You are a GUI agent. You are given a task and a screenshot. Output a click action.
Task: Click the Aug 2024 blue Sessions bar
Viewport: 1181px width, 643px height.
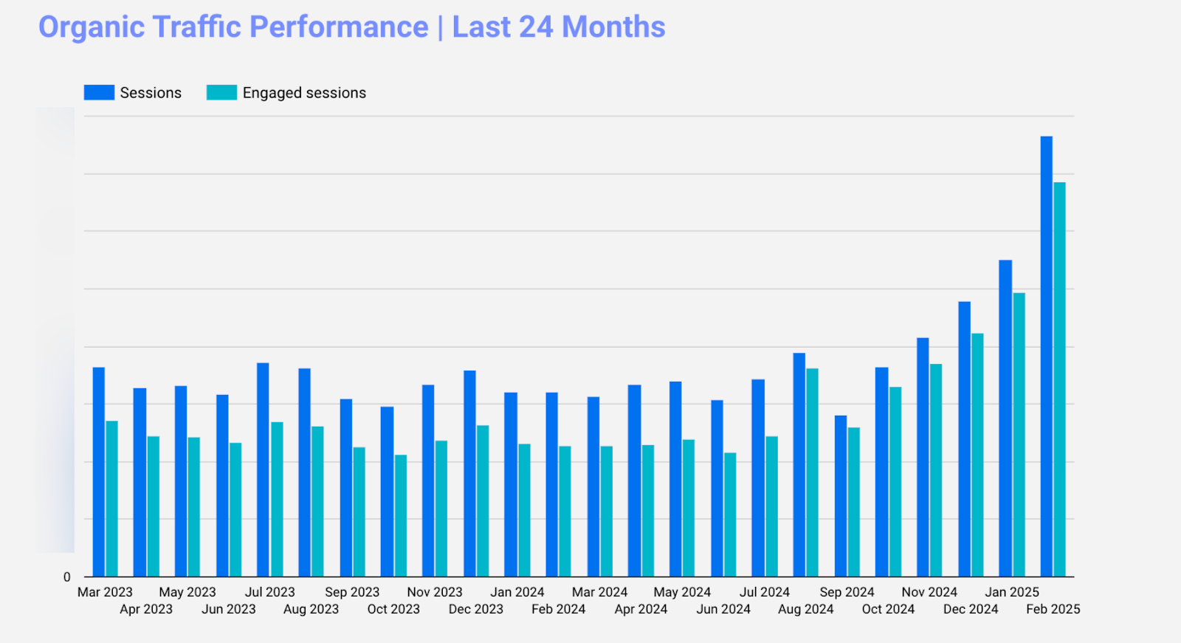[799, 464]
